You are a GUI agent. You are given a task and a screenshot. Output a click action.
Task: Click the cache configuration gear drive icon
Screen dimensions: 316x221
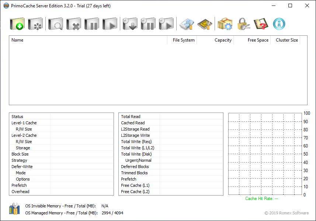pos(36,24)
